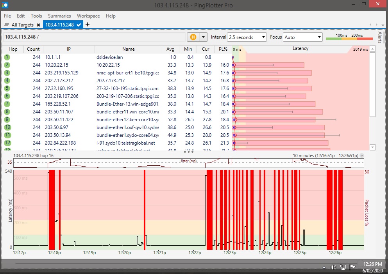Viewport: 388px width, 274px height.
Task: Open the network icon in system tray
Action: (343, 267)
